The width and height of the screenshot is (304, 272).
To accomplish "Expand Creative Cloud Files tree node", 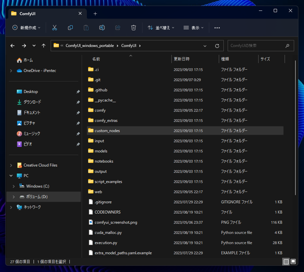I will coord(11,165).
